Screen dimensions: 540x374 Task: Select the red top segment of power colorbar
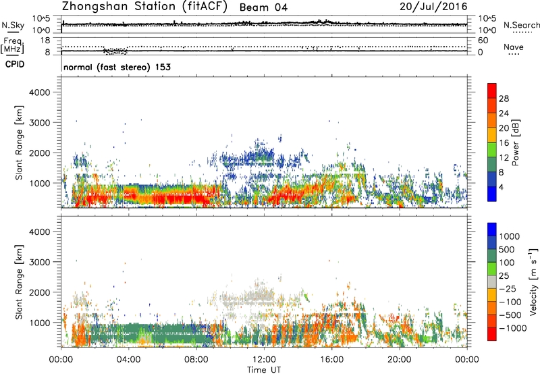492,90
